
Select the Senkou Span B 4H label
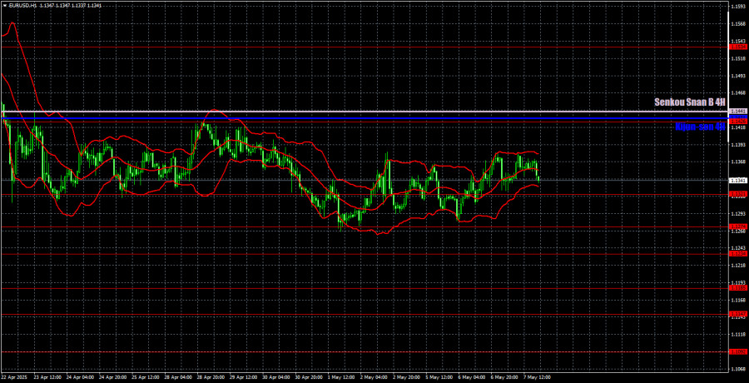(690, 102)
